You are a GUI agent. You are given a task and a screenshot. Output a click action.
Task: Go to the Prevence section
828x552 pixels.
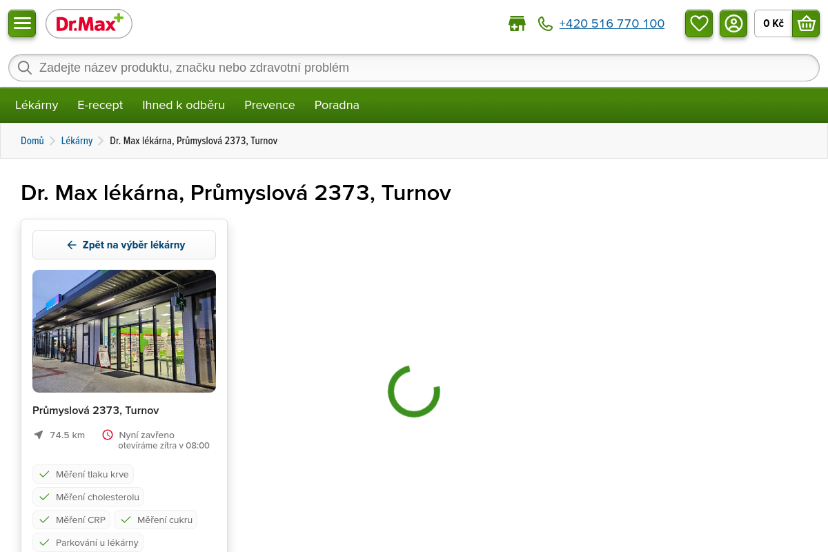tap(270, 105)
